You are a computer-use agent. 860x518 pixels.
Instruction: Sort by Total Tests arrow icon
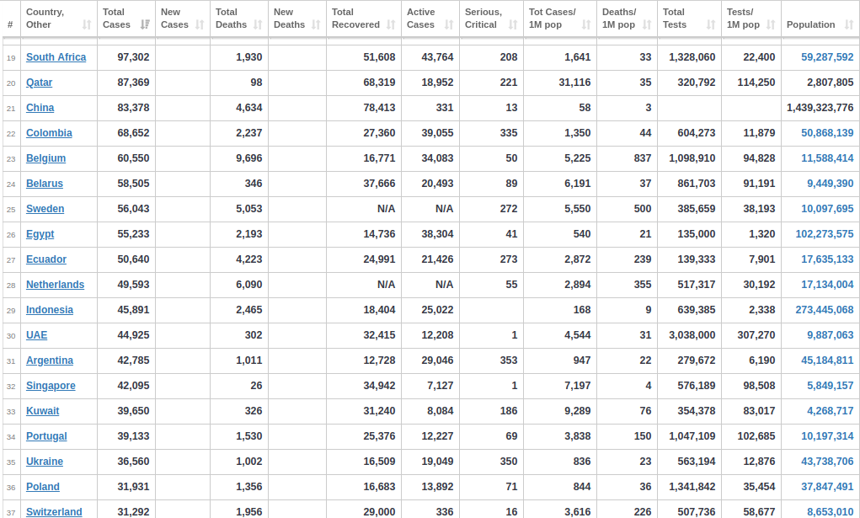tap(711, 24)
